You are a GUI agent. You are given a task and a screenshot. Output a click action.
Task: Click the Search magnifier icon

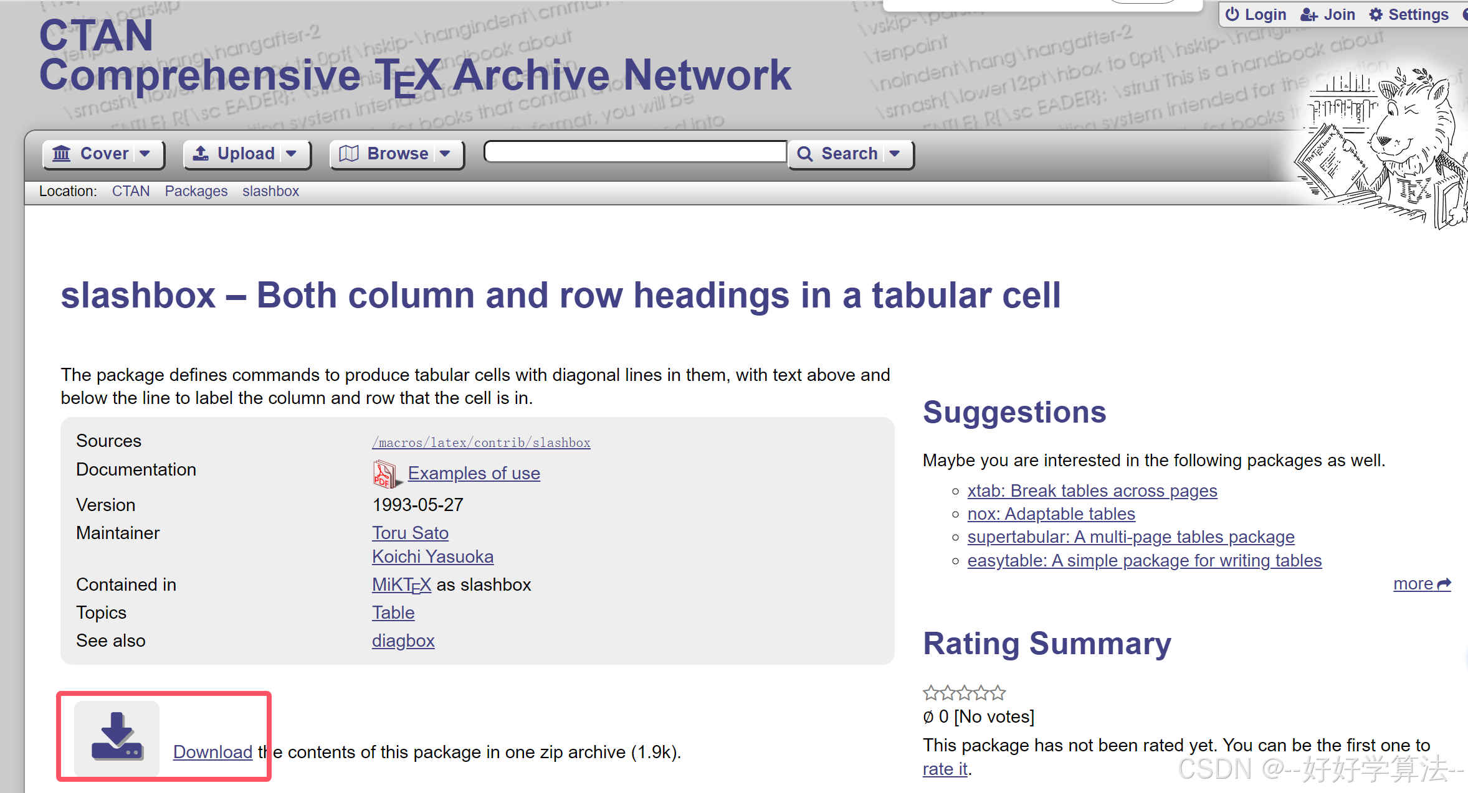tap(805, 153)
